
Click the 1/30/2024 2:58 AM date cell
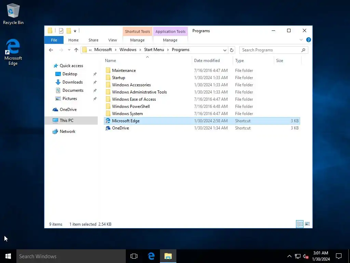(211, 121)
